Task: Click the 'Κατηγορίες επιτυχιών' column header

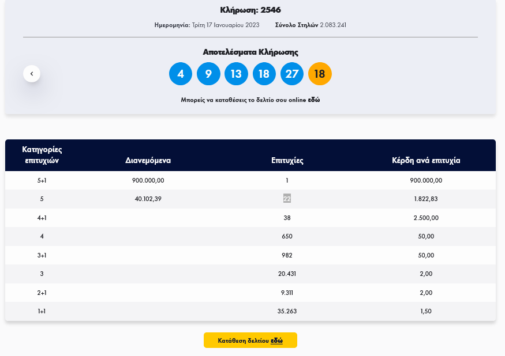Action: (x=42, y=155)
